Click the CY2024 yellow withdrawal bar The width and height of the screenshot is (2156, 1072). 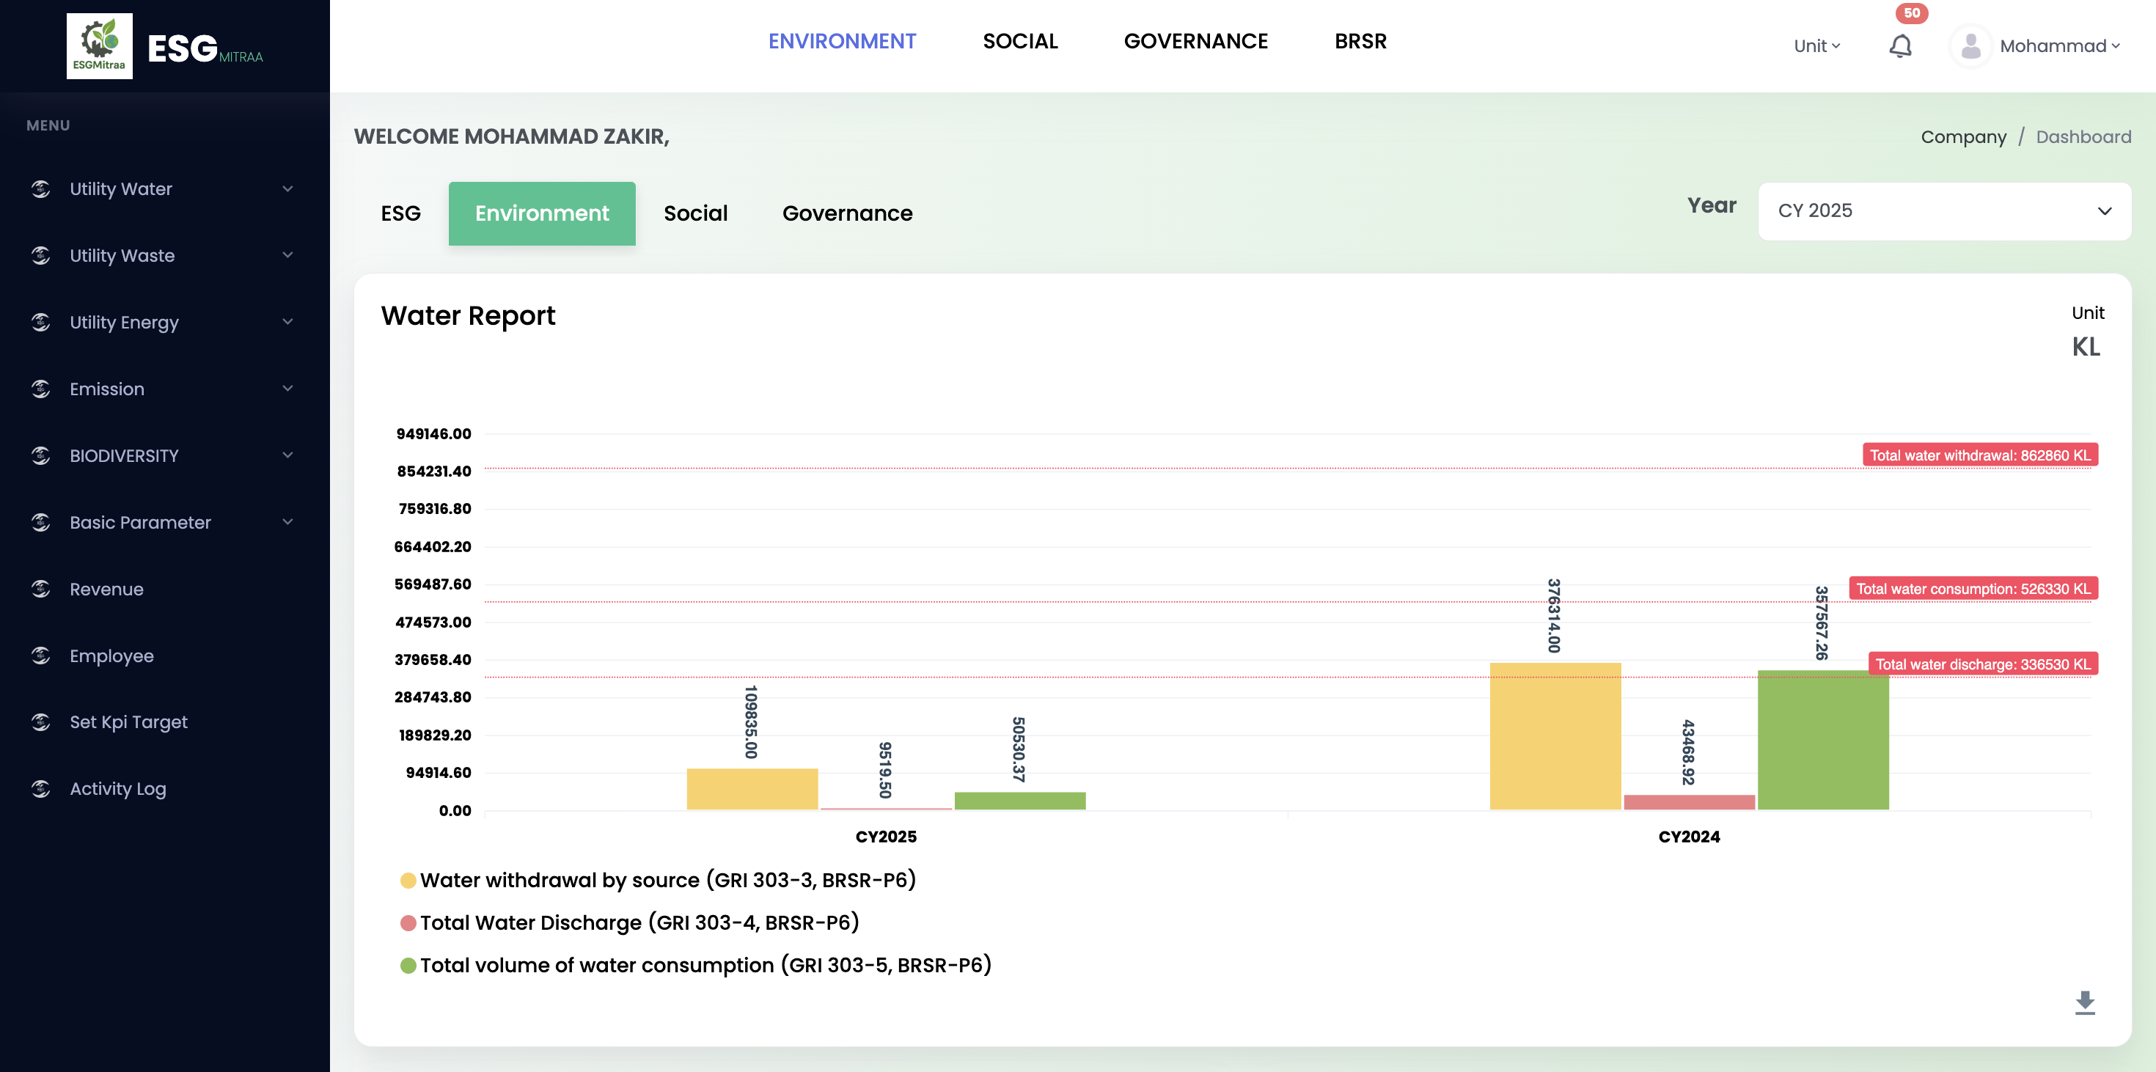pos(1554,735)
